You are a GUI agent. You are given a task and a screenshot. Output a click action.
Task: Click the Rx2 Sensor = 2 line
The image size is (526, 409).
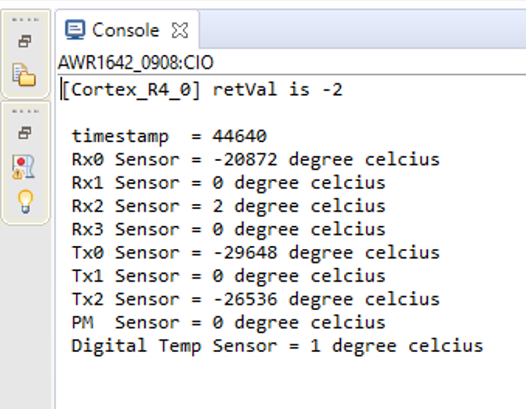tap(228, 206)
